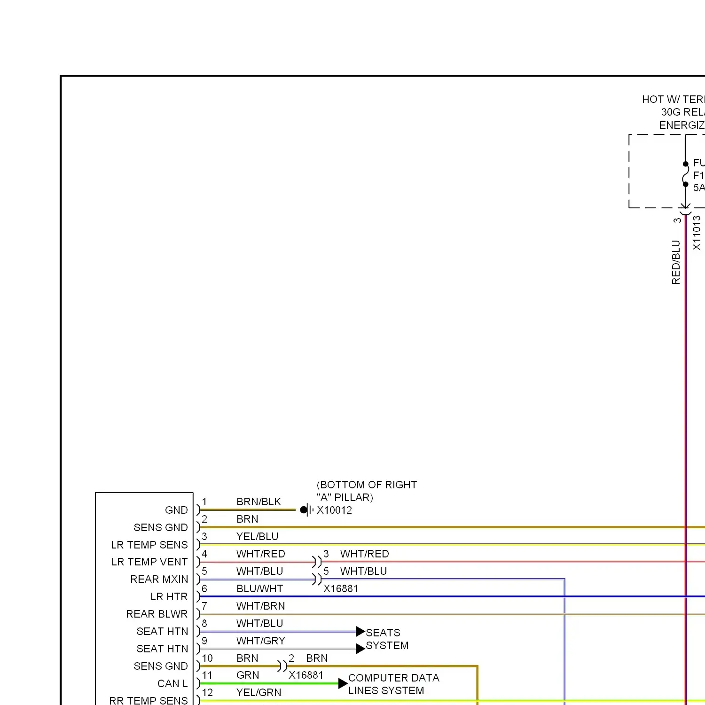
Task: Click the RED/BLU vertical wire label
Action: pyautogui.click(x=676, y=262)
